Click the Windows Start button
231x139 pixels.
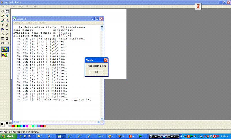tap(8, 136)
